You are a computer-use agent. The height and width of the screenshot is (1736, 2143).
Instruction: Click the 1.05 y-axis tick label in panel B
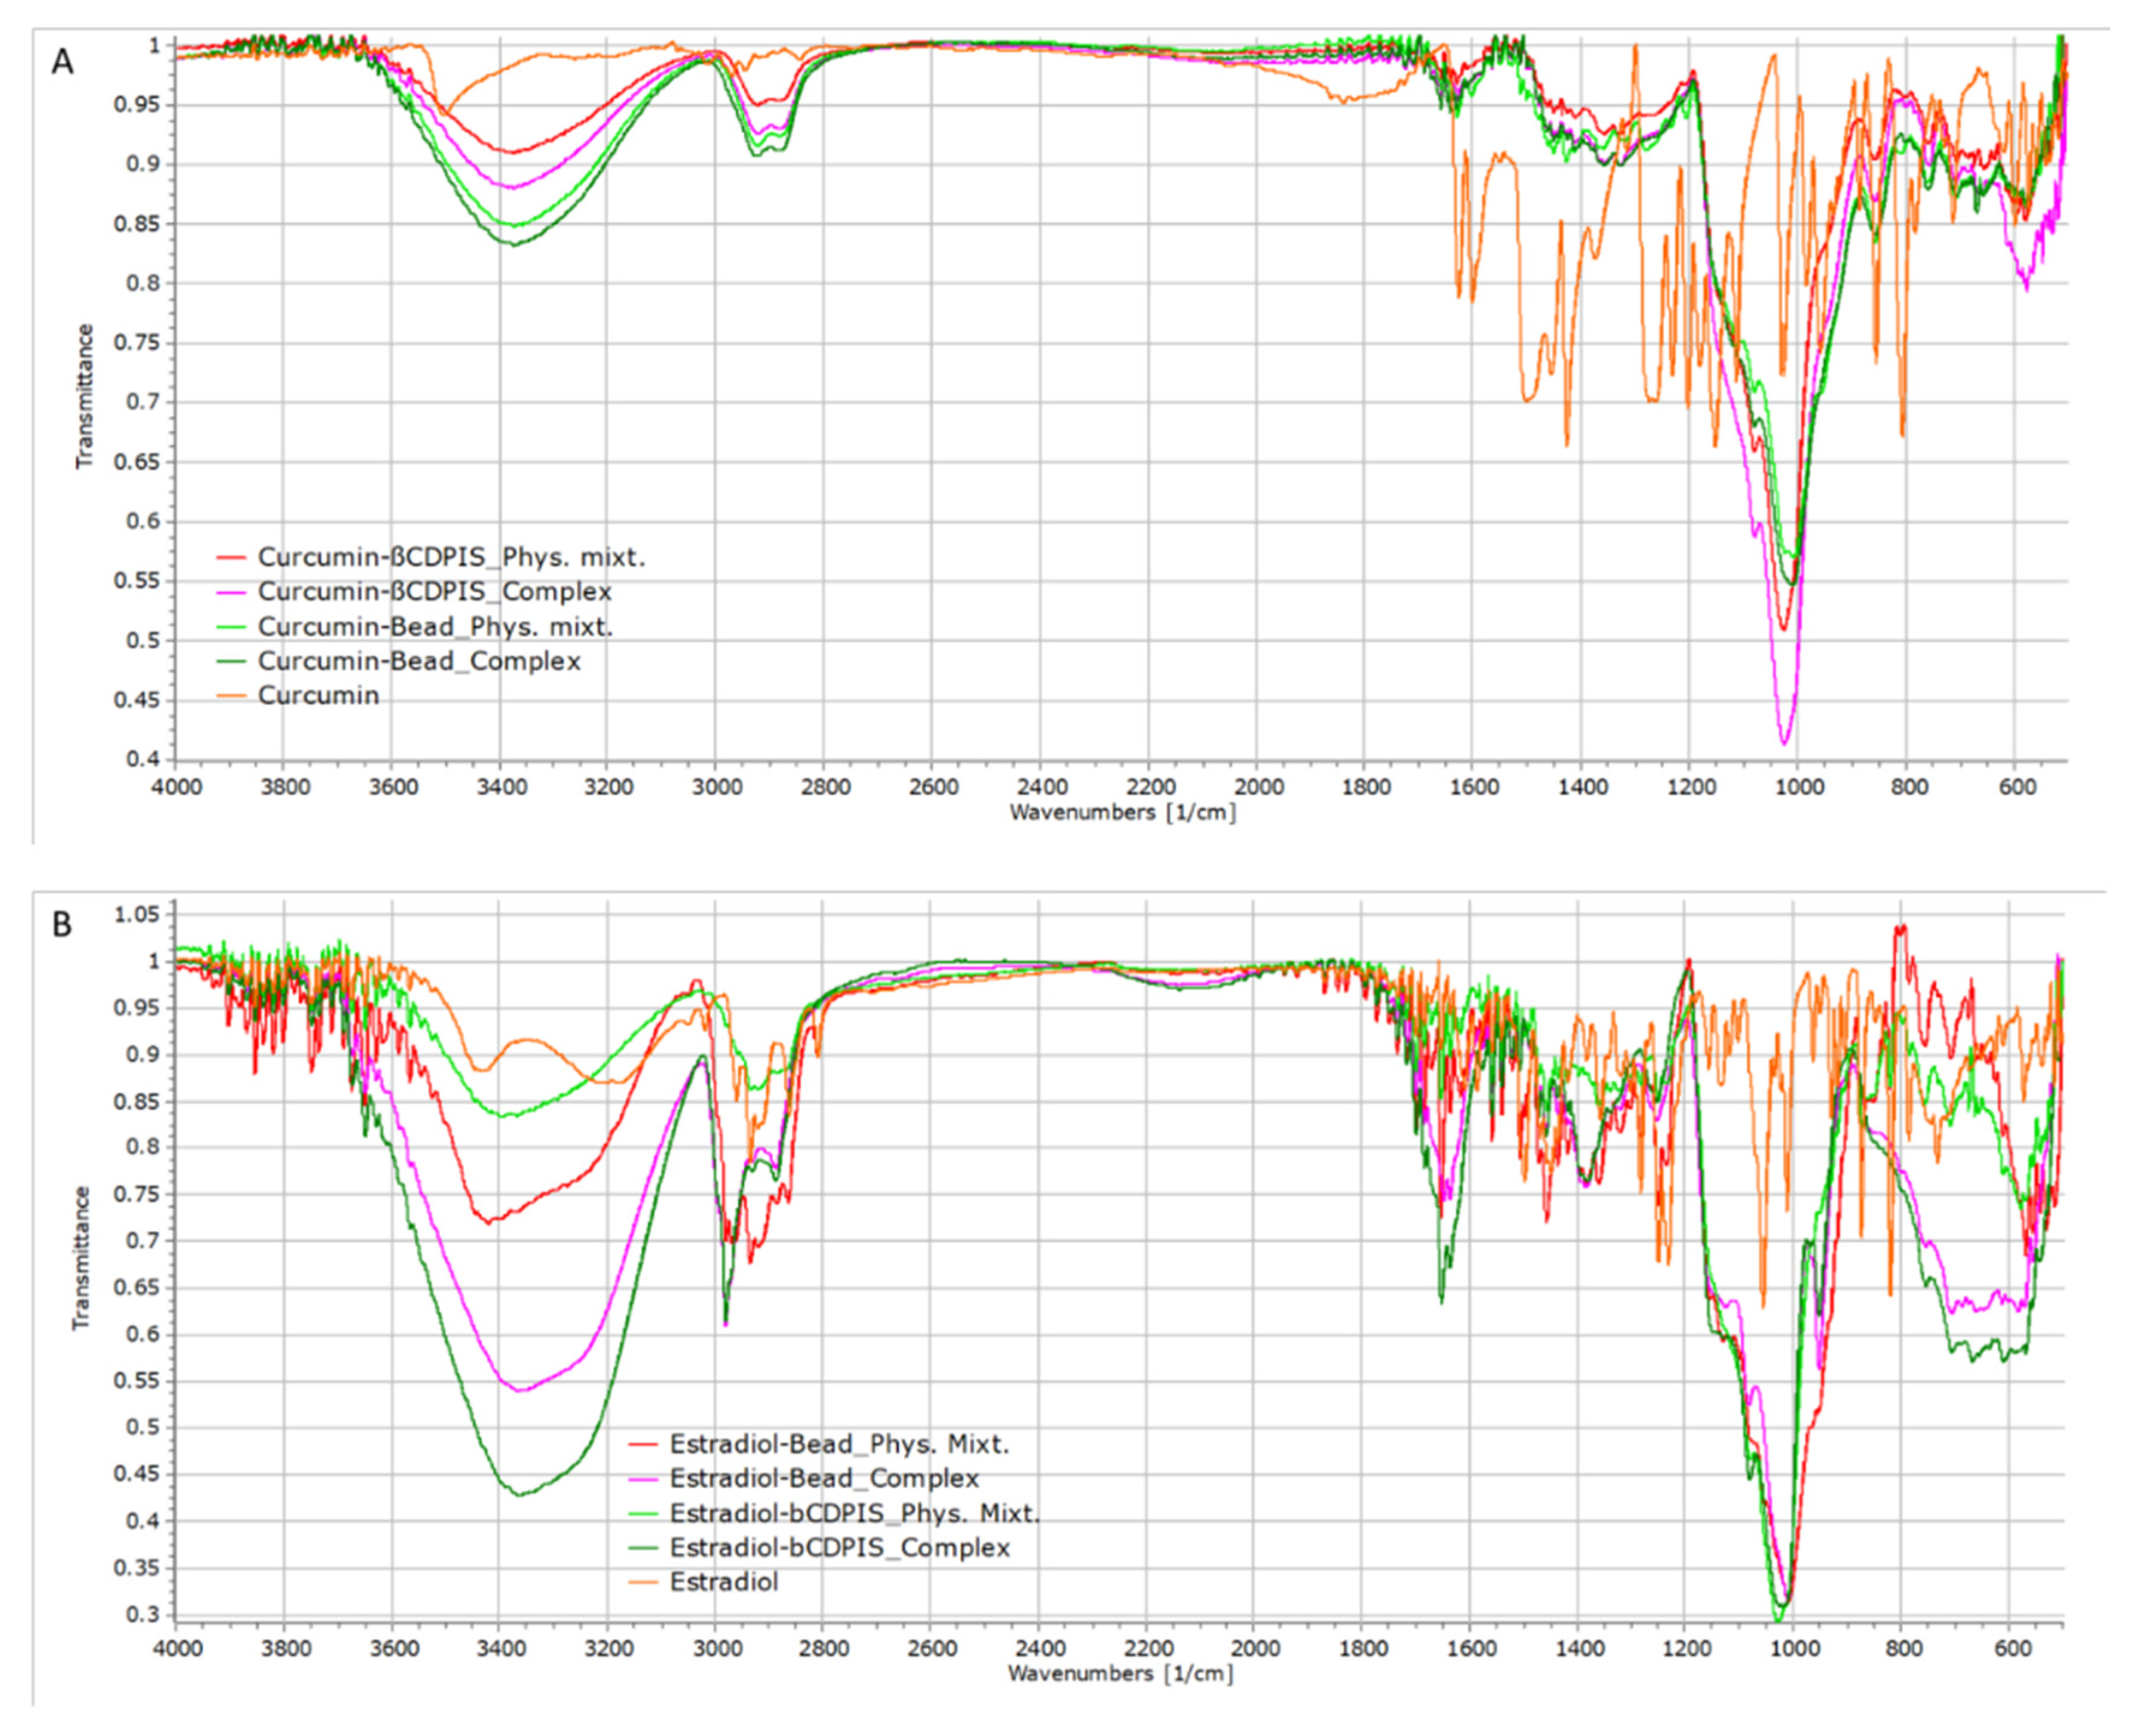point(137,914)
